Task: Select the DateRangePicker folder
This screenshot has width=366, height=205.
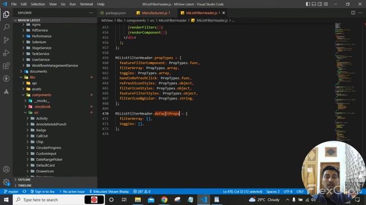Action: pyautogui.click(x=49, y=159)
